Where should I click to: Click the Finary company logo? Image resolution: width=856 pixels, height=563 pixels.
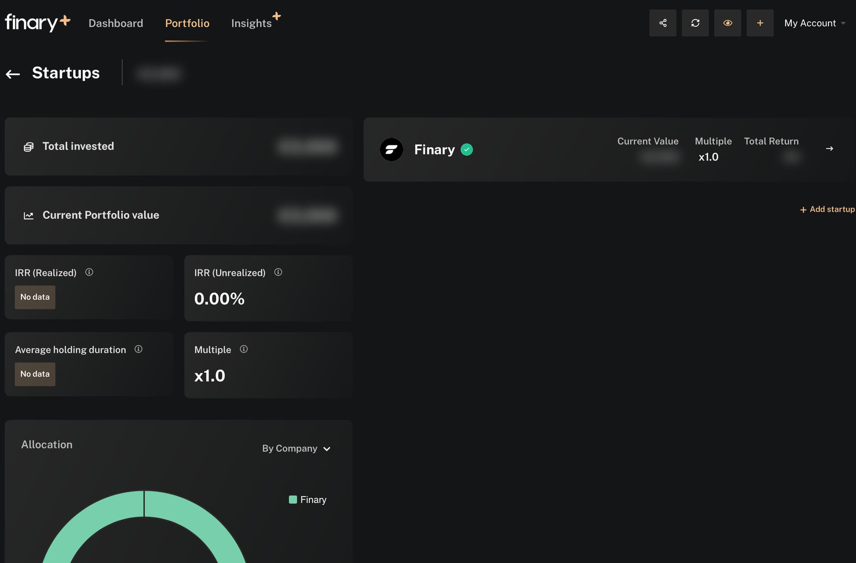(391, 149)
